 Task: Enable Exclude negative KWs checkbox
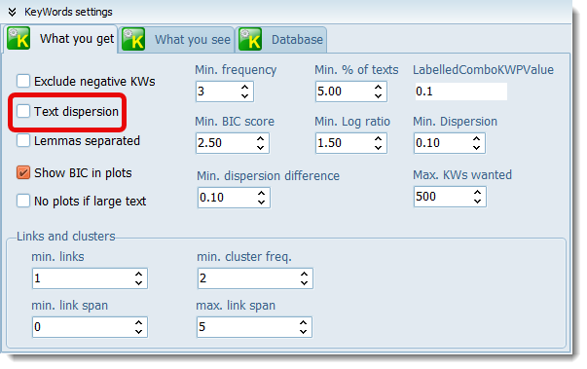[23, 81]
